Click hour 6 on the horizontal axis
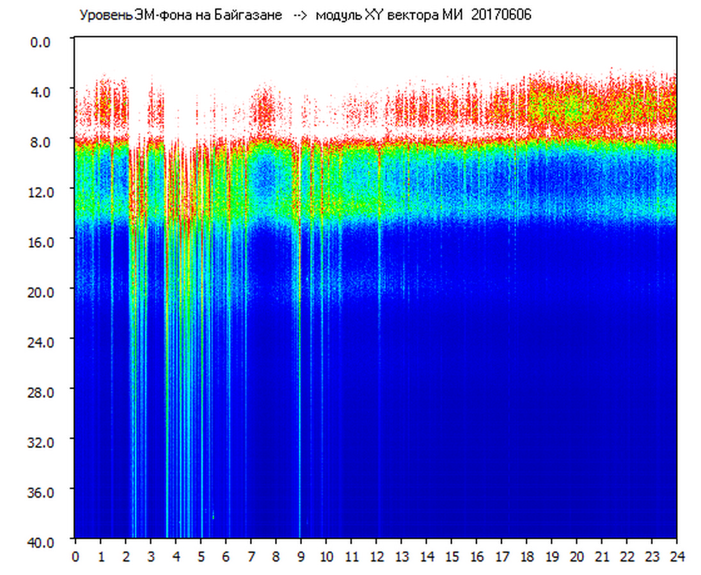The width and height of the screenshot is (701, 575). pos(226,556)
